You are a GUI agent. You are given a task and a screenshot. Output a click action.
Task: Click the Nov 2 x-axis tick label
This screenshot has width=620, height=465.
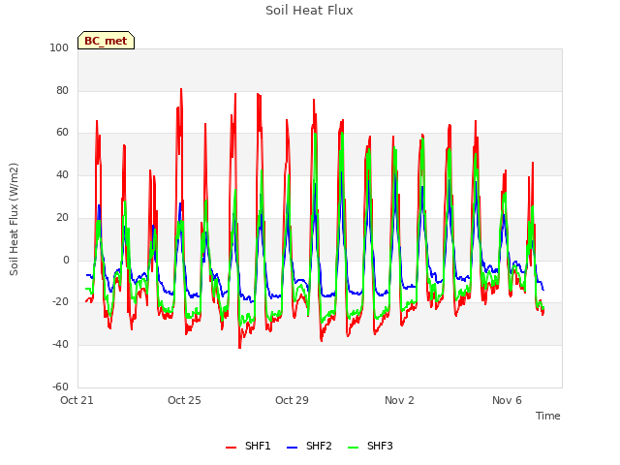[399, 400]
